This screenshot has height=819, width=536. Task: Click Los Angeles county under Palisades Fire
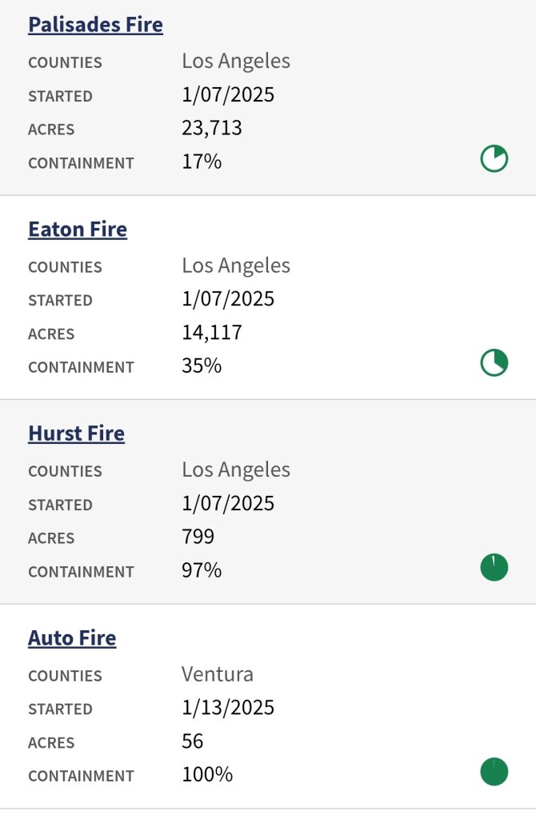(x=236, y=61)
